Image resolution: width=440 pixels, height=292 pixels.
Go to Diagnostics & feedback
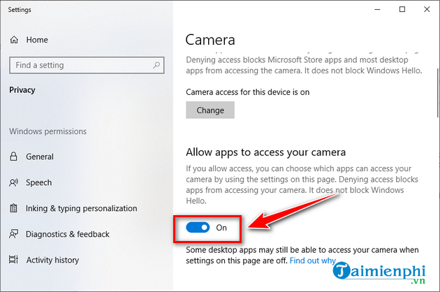pyautogui.click(x=68, y=234)
